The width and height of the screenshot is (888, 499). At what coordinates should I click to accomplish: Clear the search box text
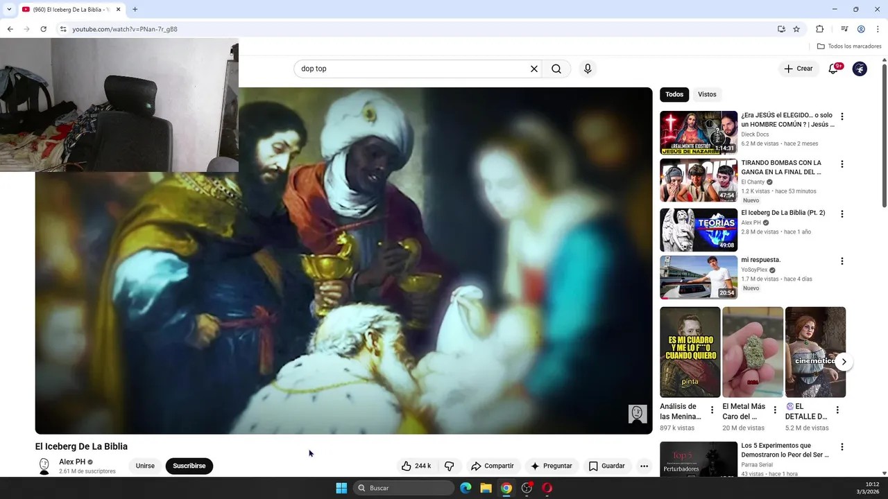pos(534,69)
